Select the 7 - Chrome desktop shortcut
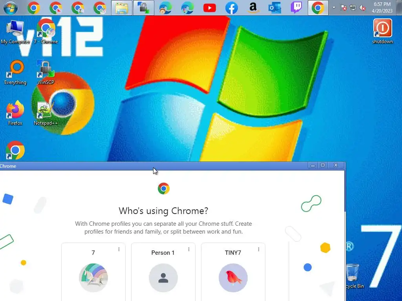This screenshot has width=402, height=301. tap(46, 32)
